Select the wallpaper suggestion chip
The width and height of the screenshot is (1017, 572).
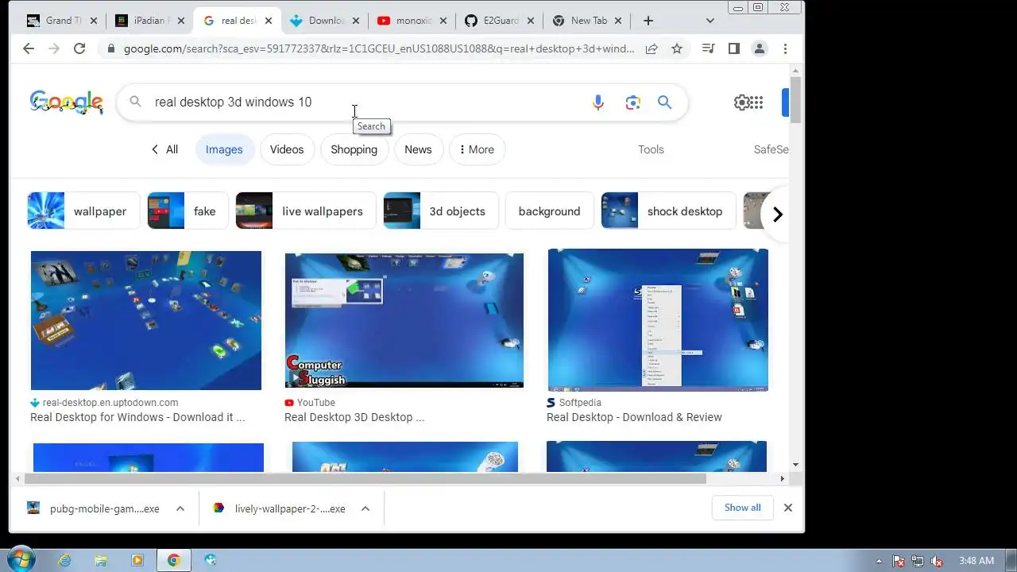click(x=84, y=211)
